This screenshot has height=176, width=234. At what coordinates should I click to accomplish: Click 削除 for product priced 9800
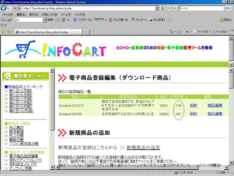pos(193,105)
